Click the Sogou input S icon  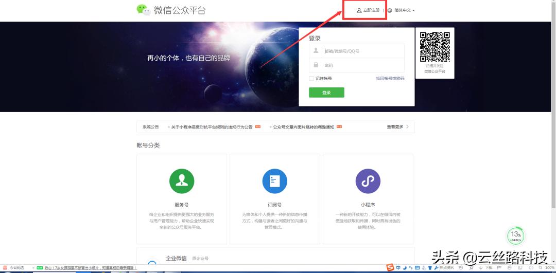pyautogui.click(x=390, y=267)
